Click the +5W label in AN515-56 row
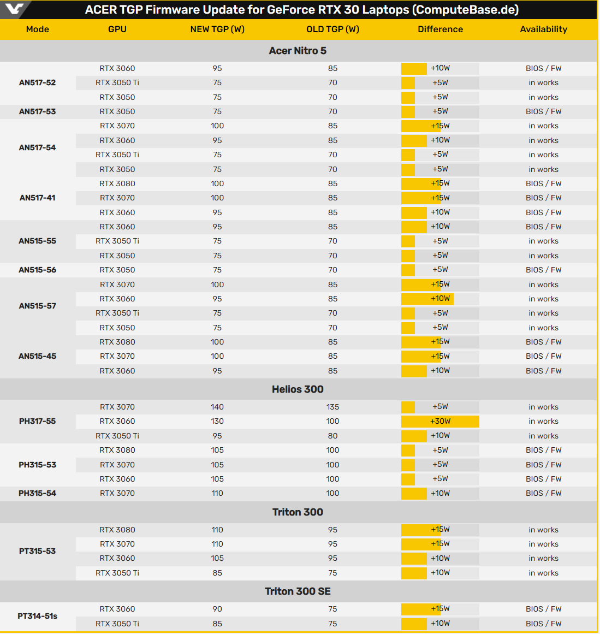 click(x=440, y=270)
